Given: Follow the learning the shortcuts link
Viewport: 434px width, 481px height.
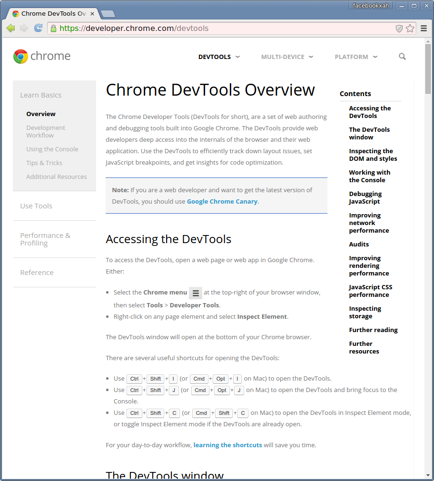Looking at the screenshot, I should point(228,445).
